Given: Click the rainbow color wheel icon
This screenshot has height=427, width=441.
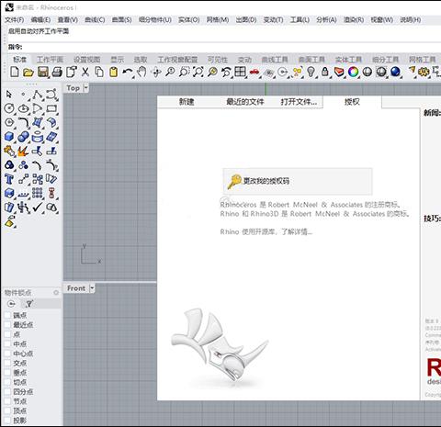Looking at the screenshot, I should (353, 73).
